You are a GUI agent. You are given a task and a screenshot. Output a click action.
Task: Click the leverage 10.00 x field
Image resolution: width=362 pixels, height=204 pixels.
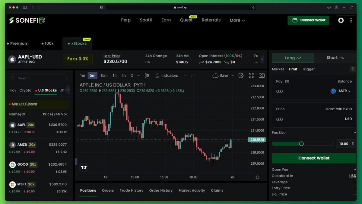click(346, 144)
